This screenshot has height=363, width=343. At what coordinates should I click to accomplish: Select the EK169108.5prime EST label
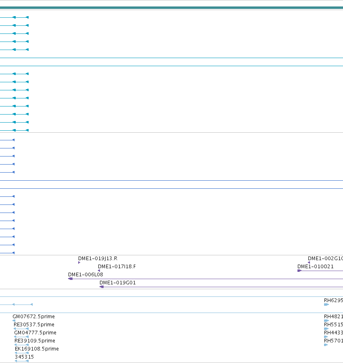click(x=37, y=349)
